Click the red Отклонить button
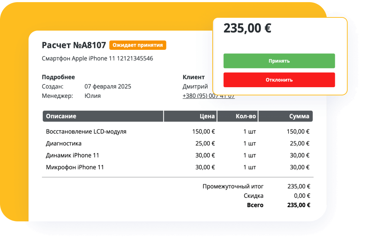Image resolution: width=369 pixels, height=247 pixels. point(279,80)
